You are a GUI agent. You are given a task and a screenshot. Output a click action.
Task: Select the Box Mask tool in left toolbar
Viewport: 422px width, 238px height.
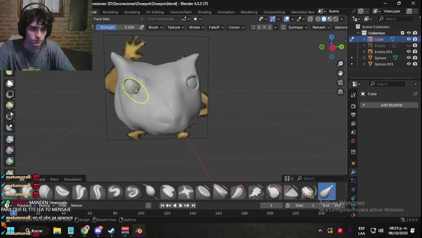pos(10,83)
